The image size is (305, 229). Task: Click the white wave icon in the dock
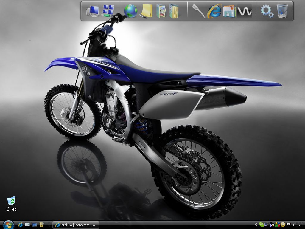click(245, 11)
